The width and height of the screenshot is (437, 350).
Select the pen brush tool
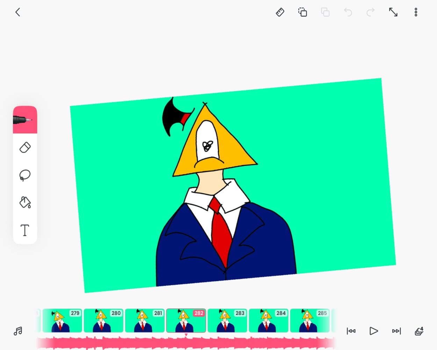click(25, 120)
